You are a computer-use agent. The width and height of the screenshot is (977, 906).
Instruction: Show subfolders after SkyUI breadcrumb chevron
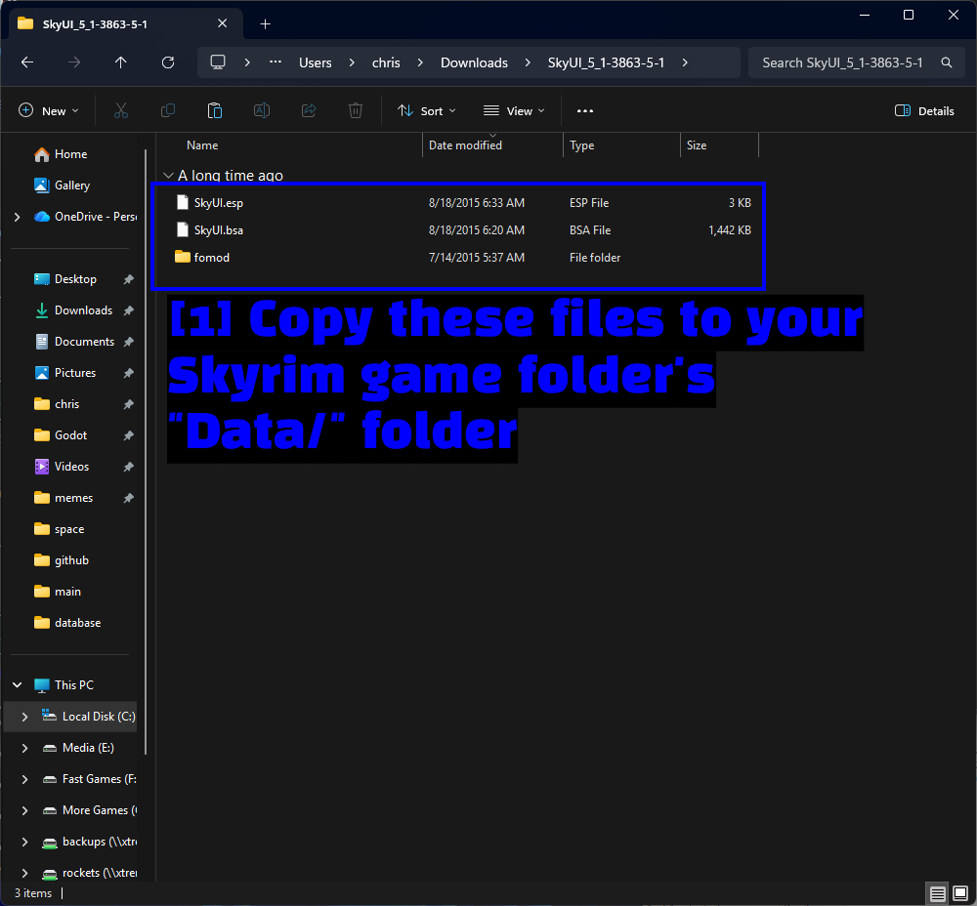click(685, 62)
